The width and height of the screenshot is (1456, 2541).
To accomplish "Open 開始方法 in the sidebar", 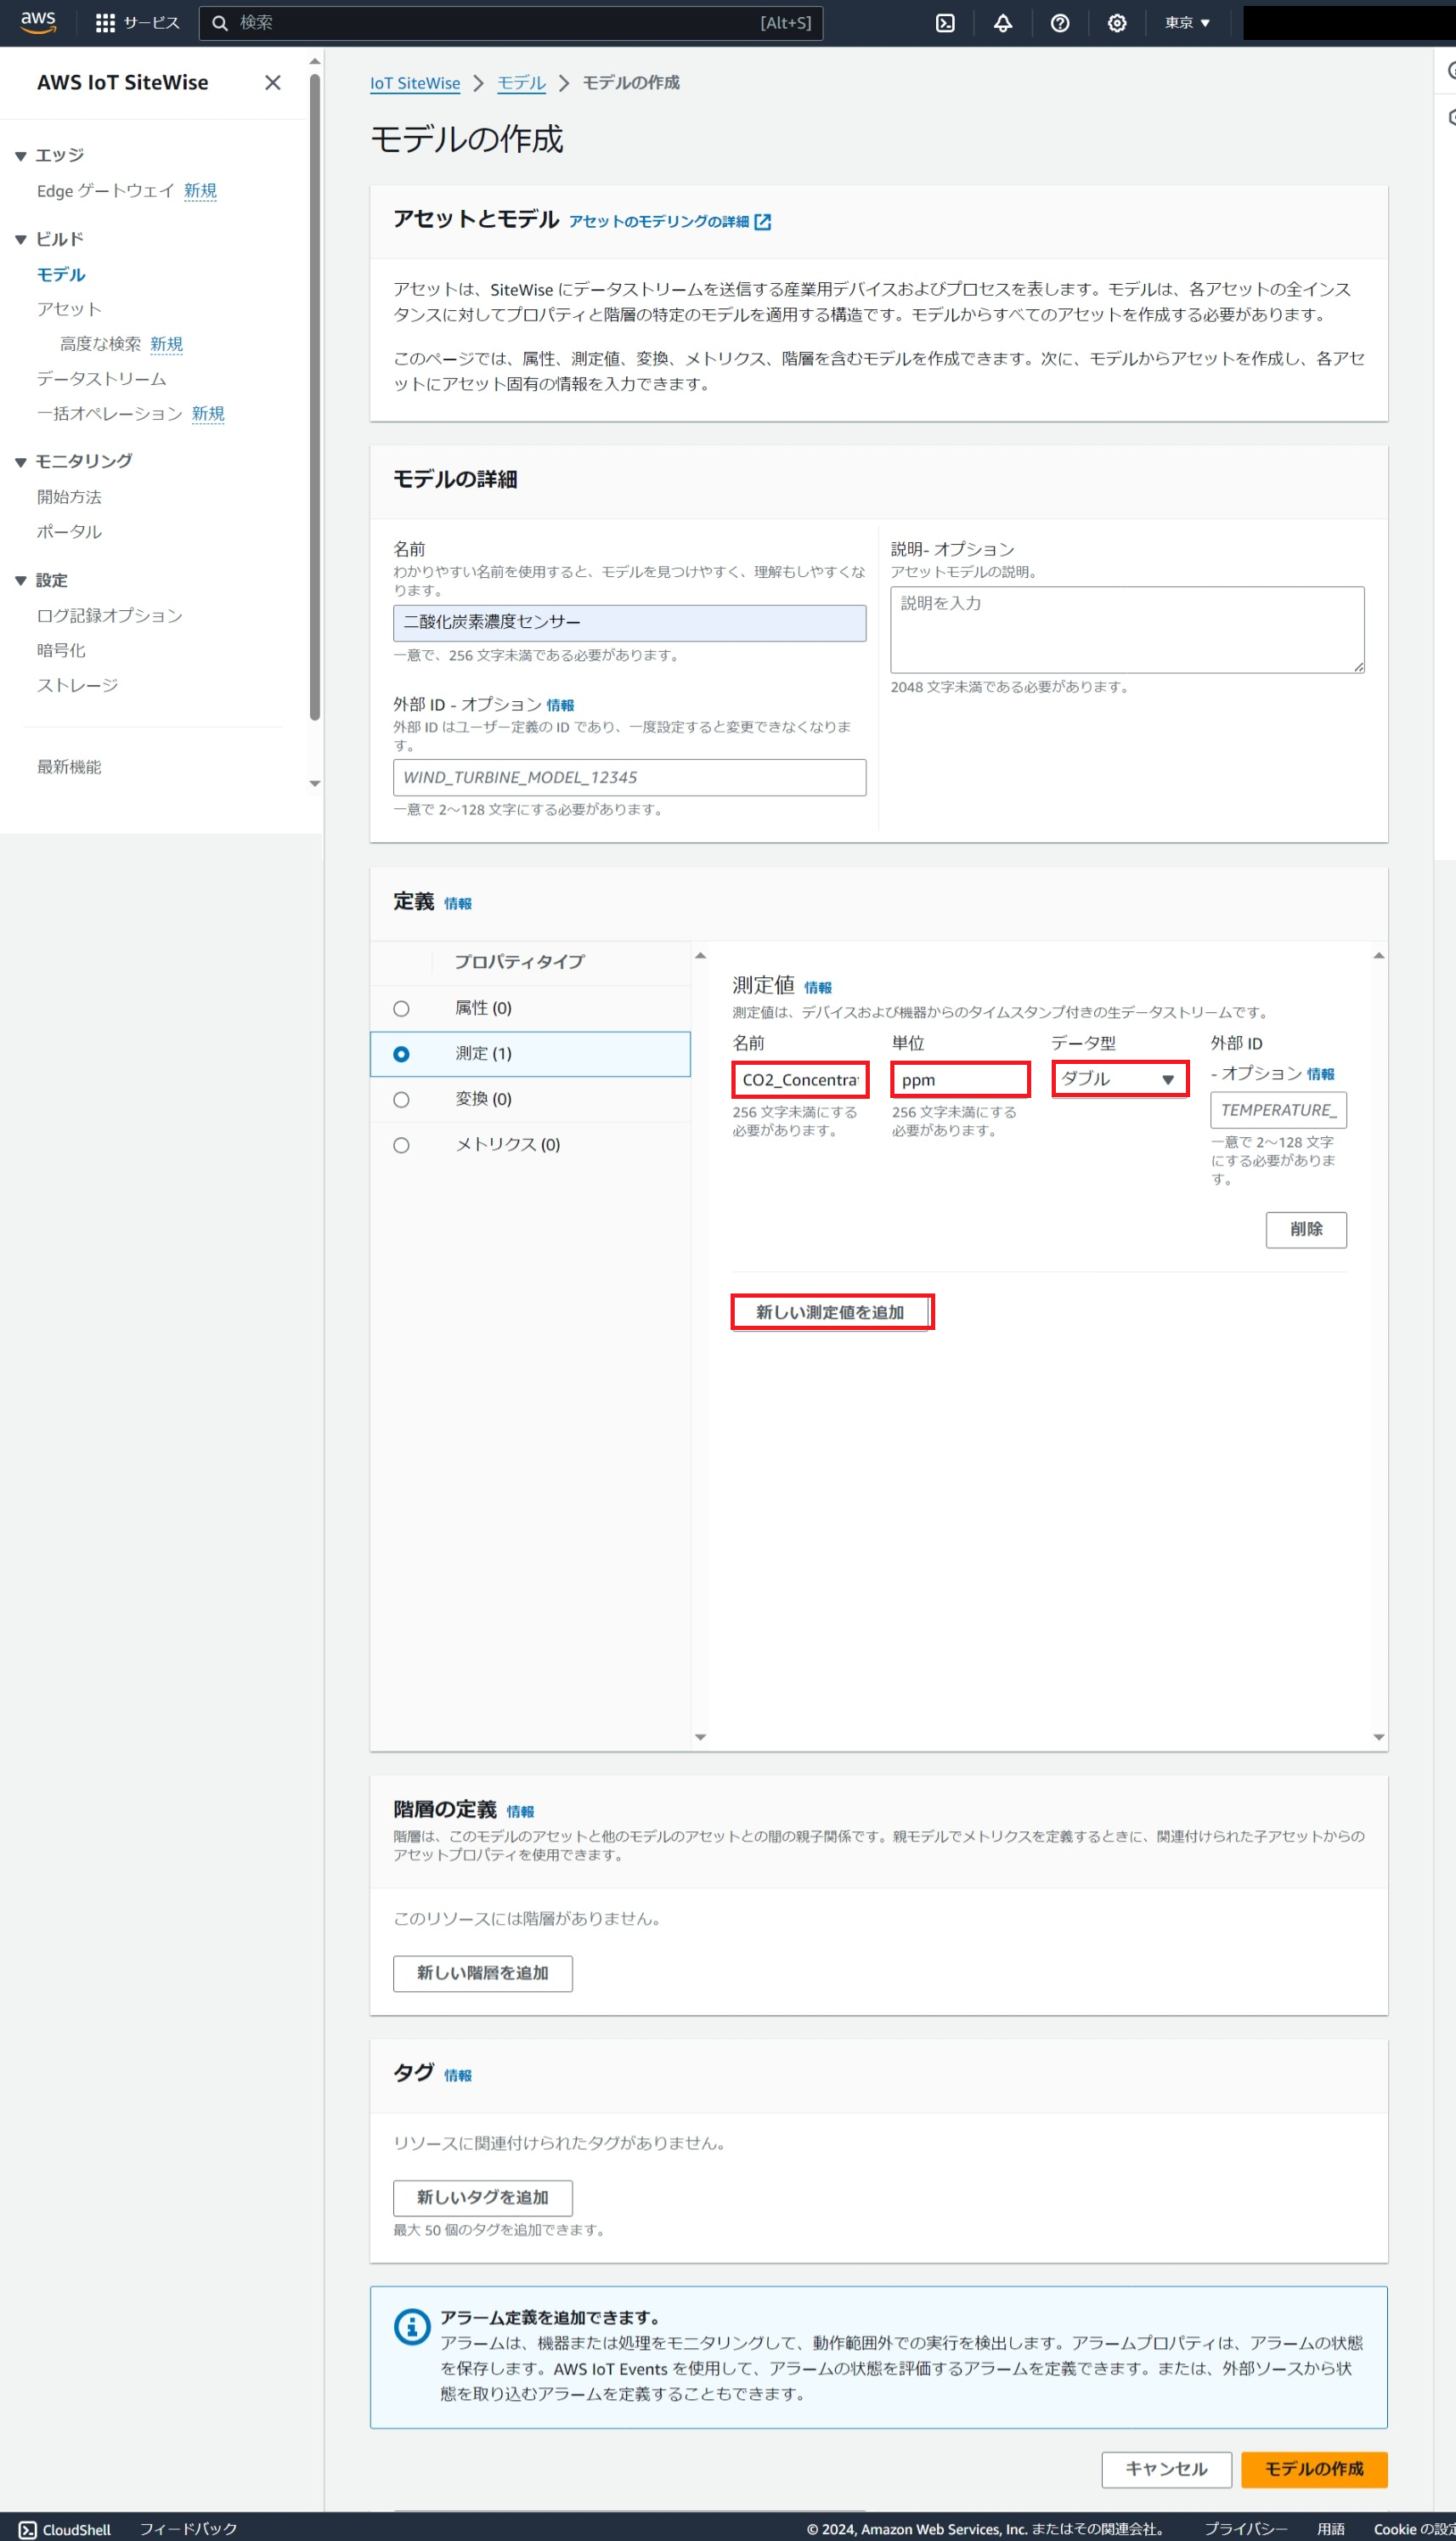I will click(x=69, y=497).
